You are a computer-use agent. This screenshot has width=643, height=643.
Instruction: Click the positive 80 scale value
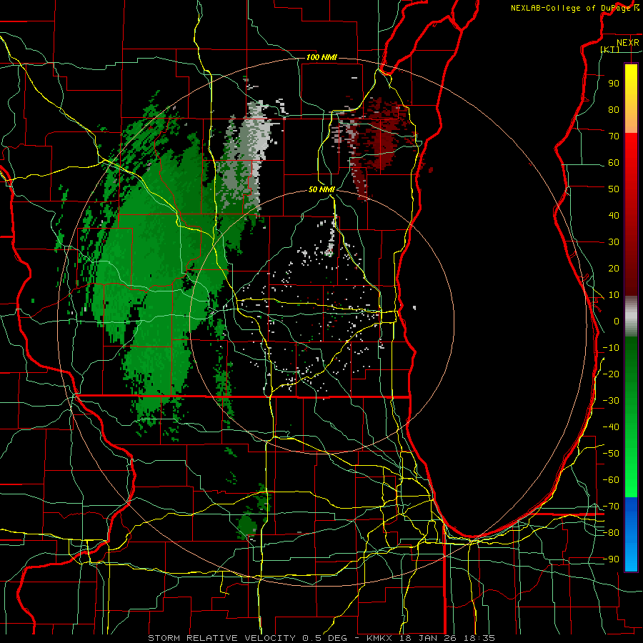click(614, 109)
